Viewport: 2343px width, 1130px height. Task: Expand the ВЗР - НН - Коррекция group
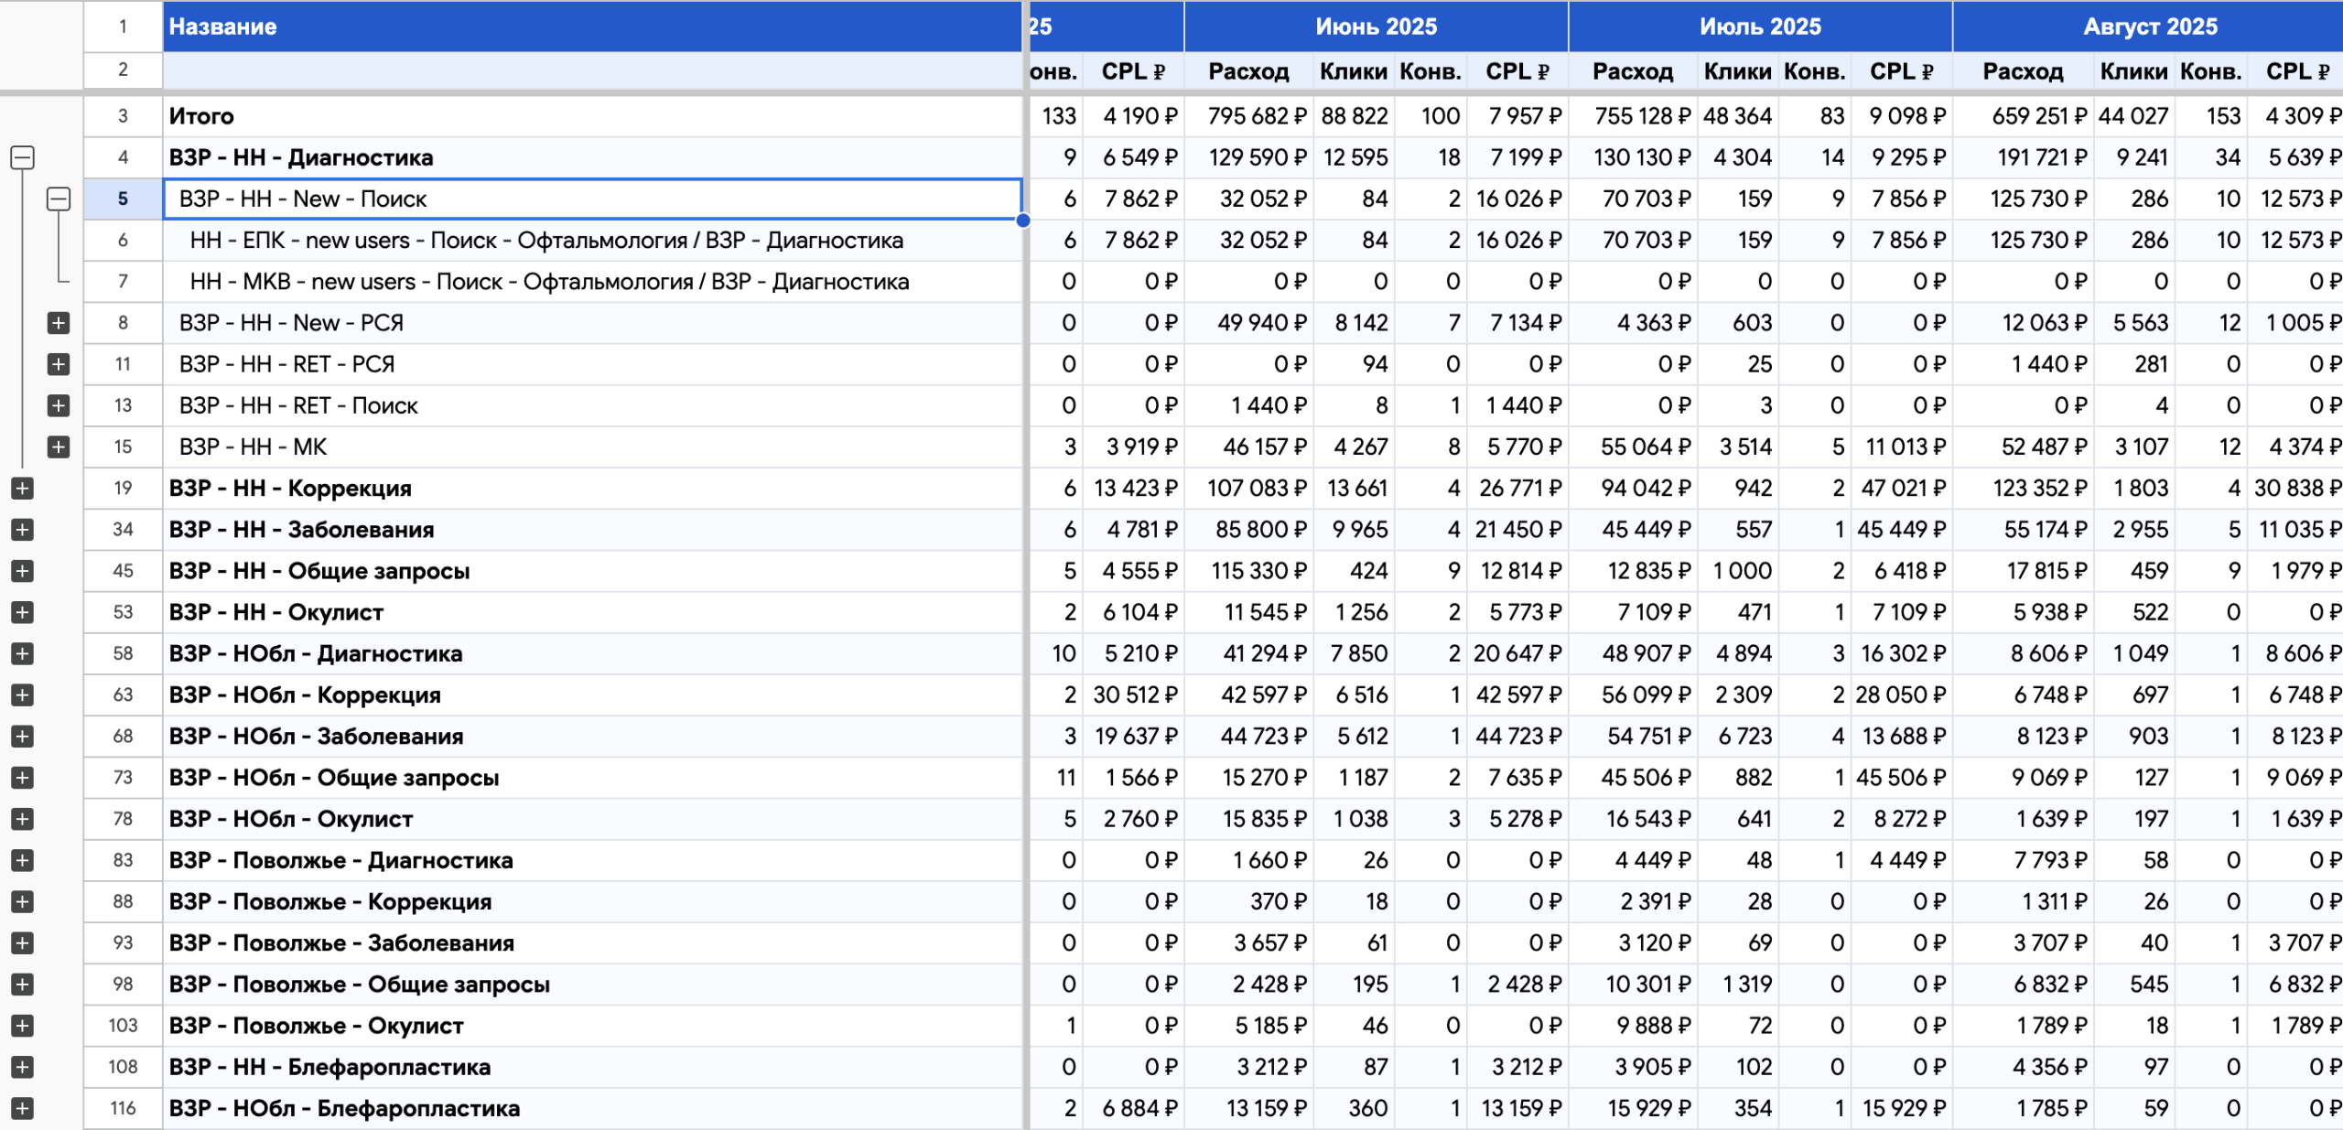(23, 489)
